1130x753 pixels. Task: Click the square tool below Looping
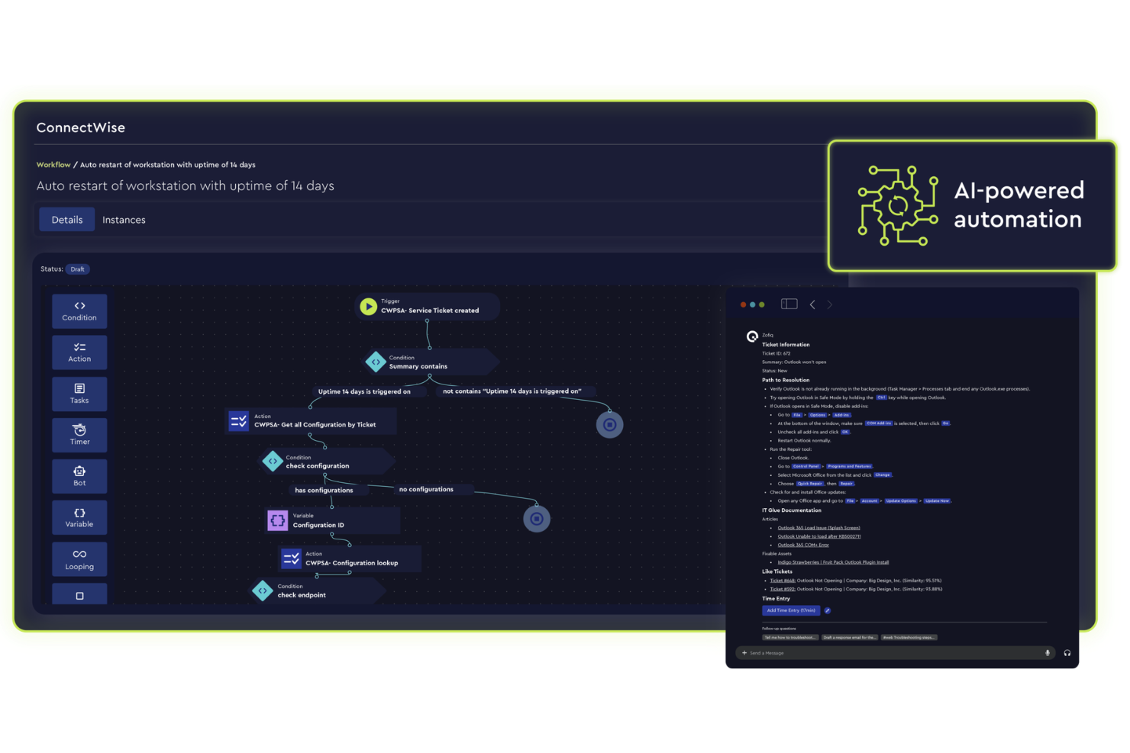point(79,594)
